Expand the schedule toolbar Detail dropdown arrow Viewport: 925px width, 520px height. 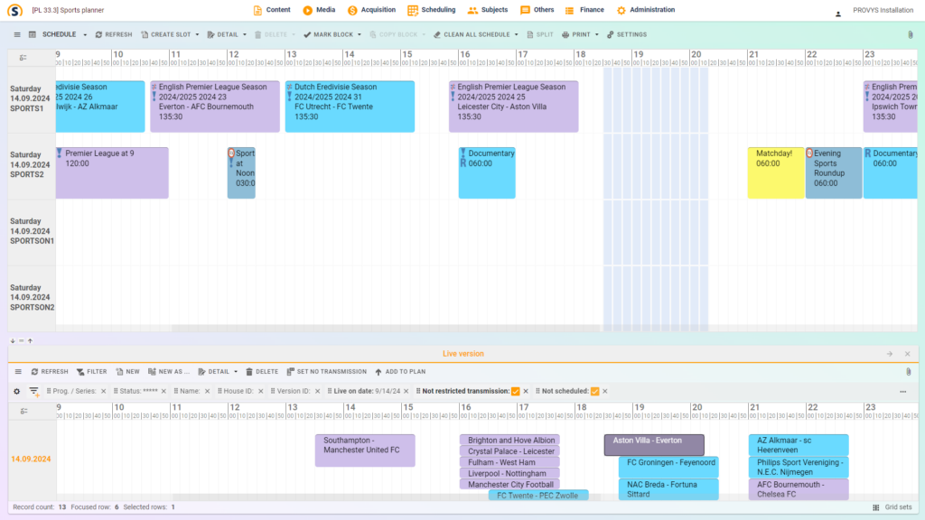click(244, 35)
